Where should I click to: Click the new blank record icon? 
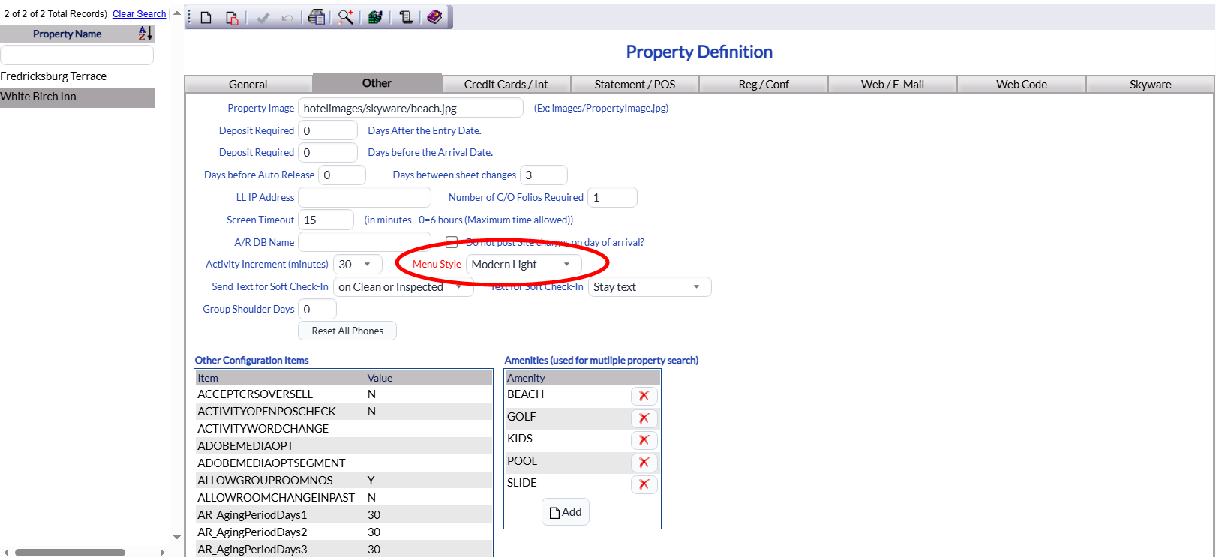[206, 18]
